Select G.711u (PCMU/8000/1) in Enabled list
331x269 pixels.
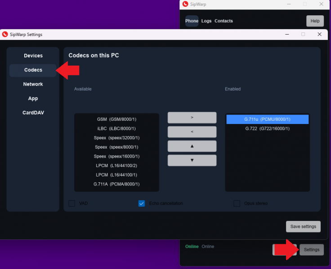[x=267, y=119]
